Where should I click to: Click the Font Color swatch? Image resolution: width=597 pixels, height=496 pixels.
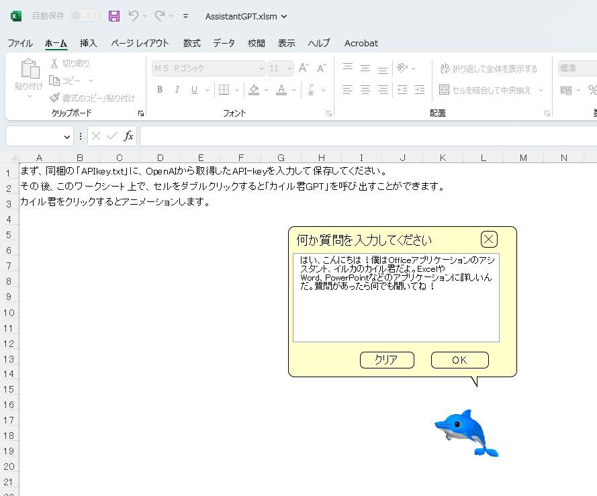[x=281, y=89]
